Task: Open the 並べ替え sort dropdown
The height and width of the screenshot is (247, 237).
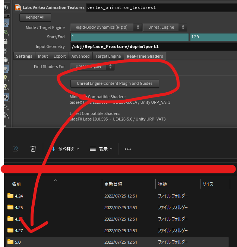Action: point(65,149)
